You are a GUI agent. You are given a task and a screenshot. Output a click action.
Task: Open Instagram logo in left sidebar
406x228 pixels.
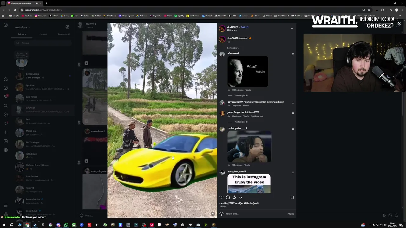(6, 25)
